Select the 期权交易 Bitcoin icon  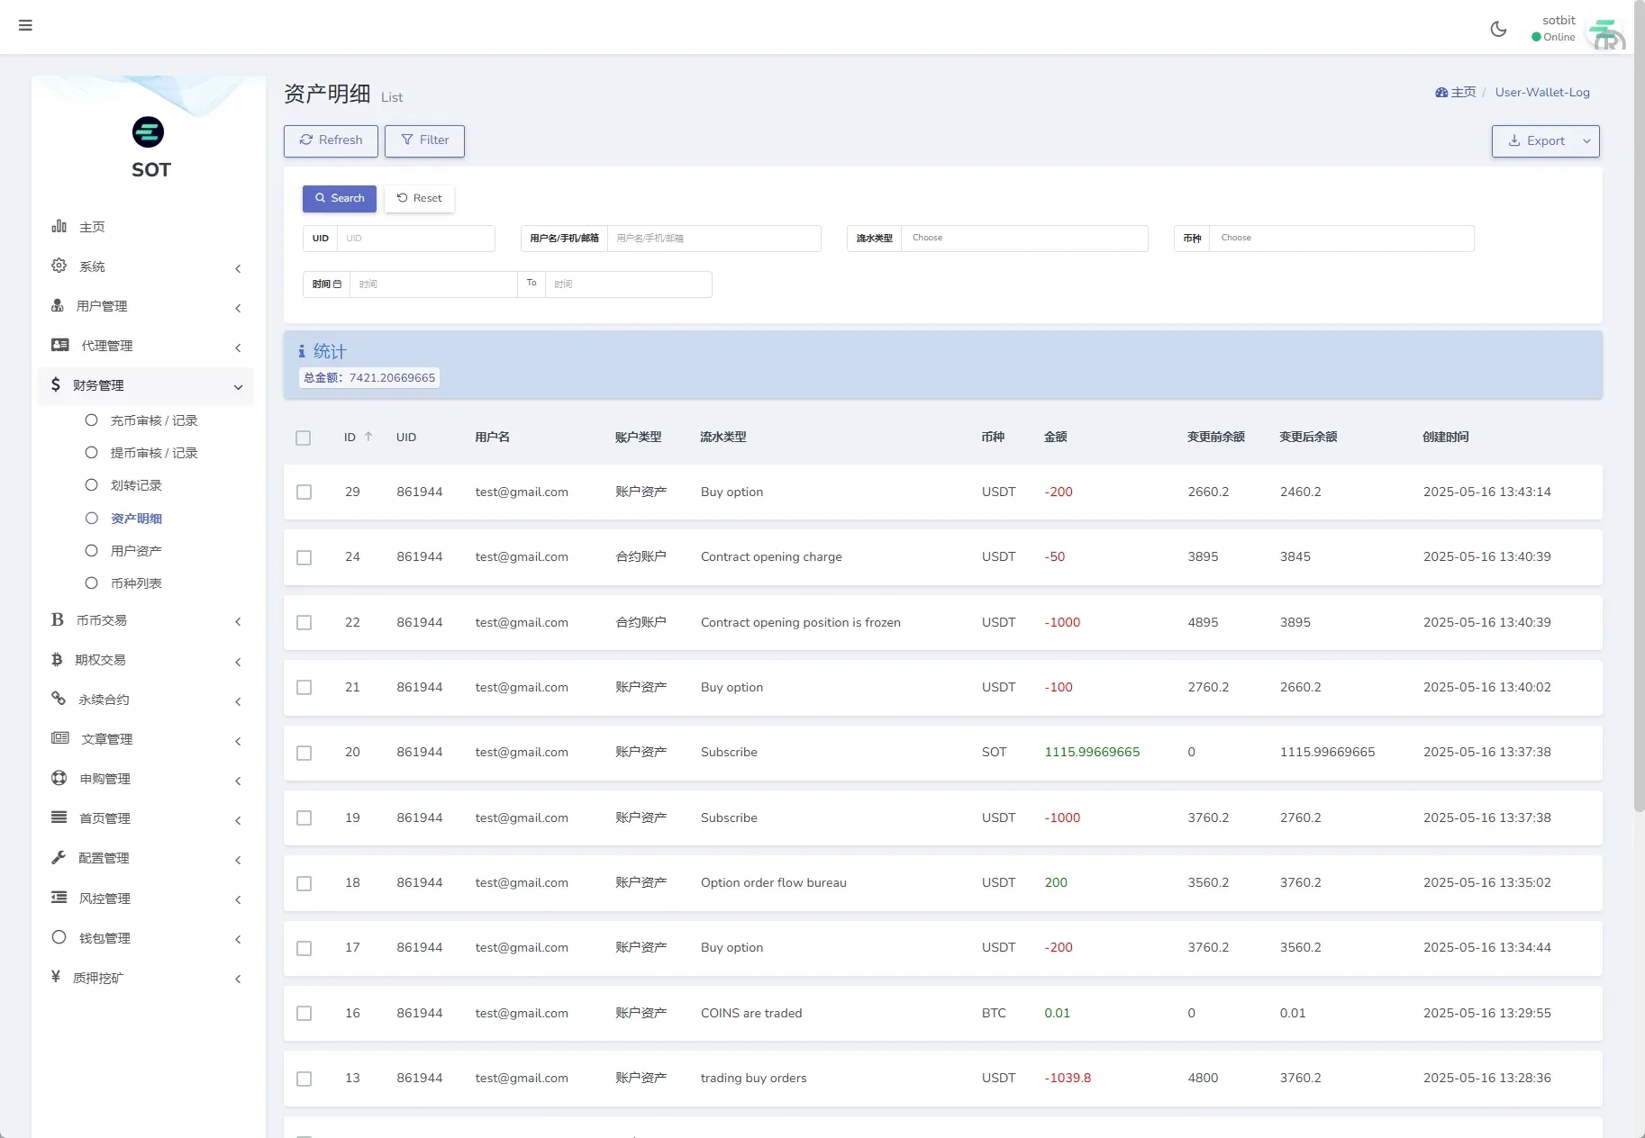click(x=59, y=659)
